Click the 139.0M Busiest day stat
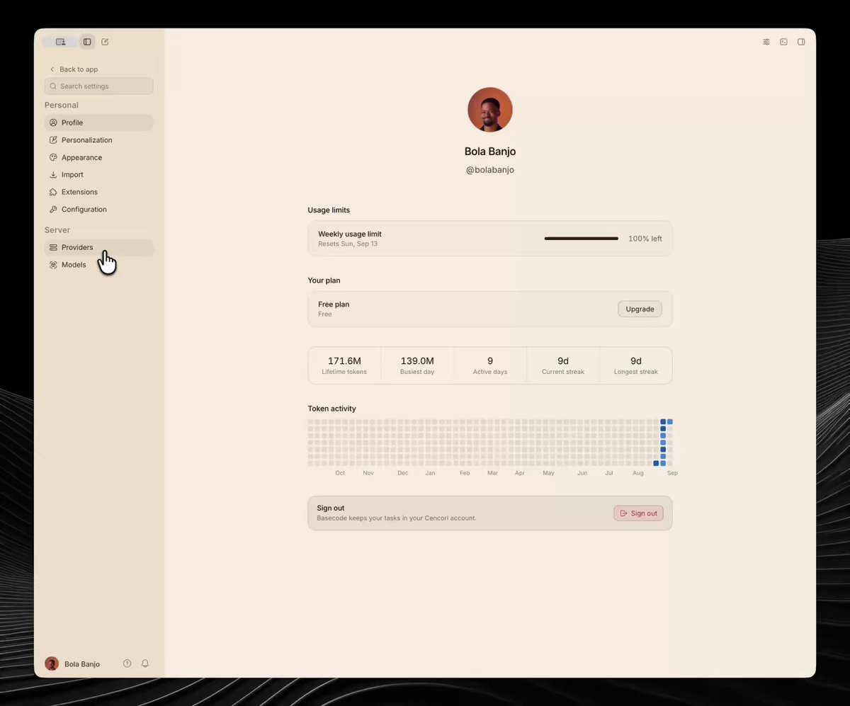The height and width of the screenshot is (706, 850). pos(417,365)
